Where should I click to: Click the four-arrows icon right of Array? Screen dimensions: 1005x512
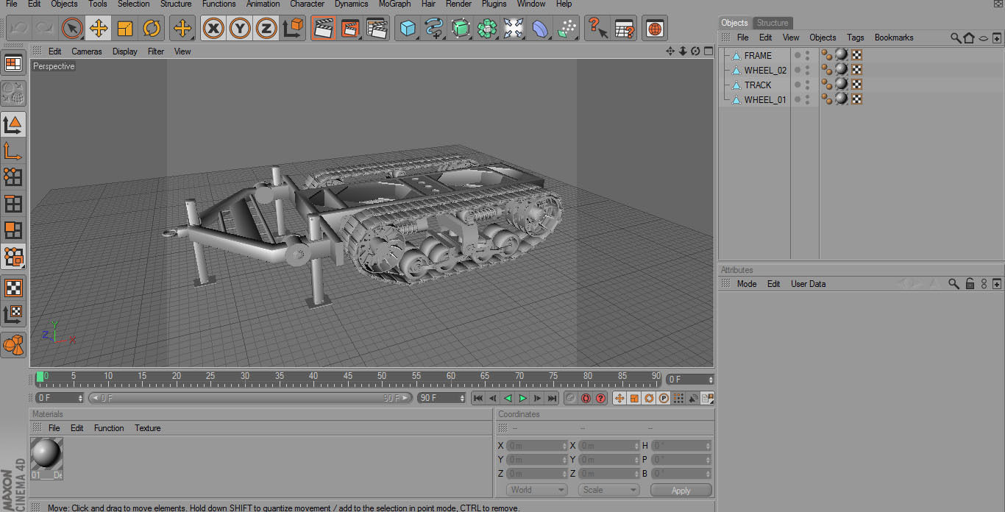[514, 29]
